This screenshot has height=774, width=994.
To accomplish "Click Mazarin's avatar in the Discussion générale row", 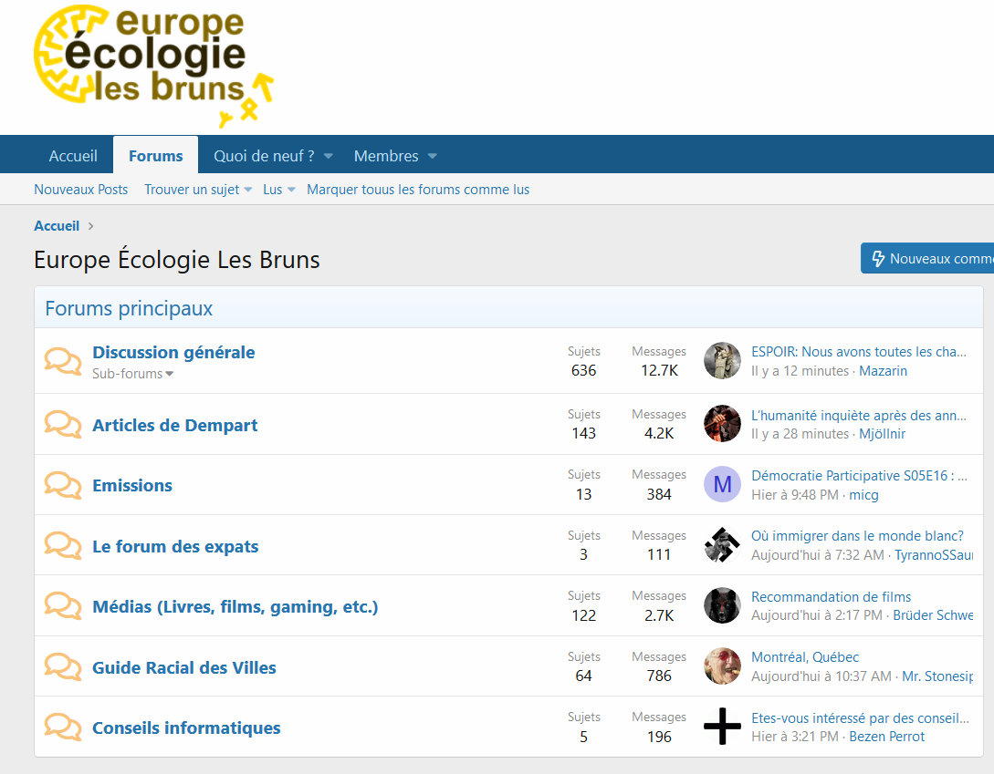I will tap(722, 361).
